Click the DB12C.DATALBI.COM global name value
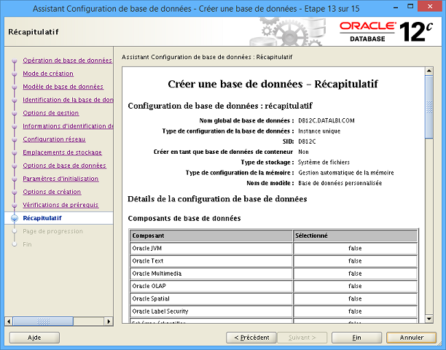 click(x=326, y=120)
